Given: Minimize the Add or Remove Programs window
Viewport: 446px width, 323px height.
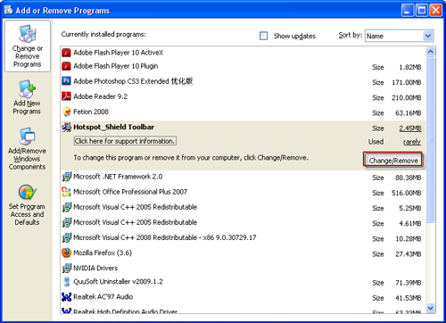Looking at the screenshot, I should pos(408,11).
